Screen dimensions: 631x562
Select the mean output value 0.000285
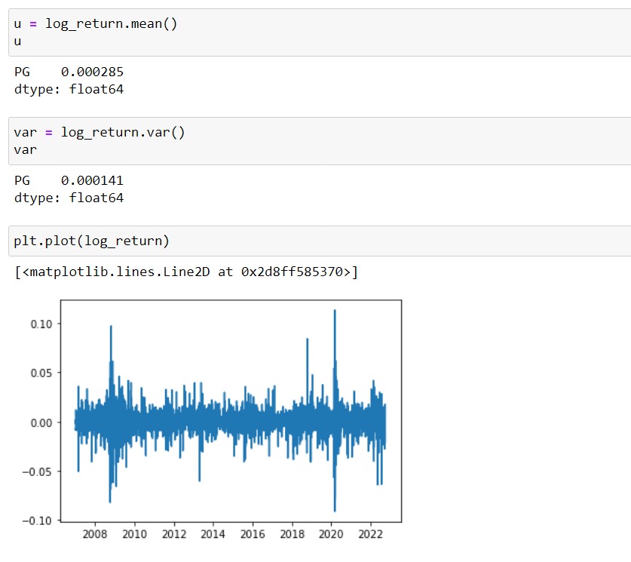pos(92,72)
